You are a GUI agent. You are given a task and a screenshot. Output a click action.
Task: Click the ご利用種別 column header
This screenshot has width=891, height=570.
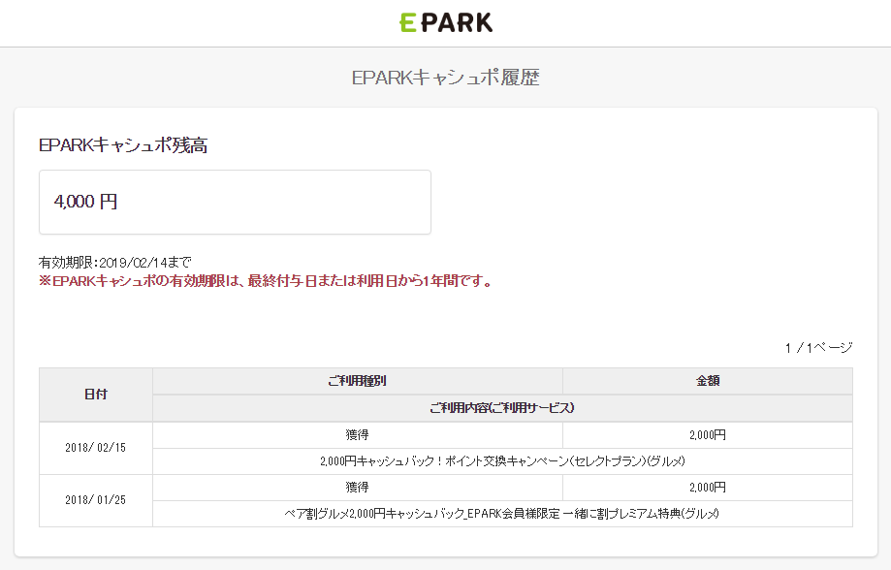pos(358,381)
